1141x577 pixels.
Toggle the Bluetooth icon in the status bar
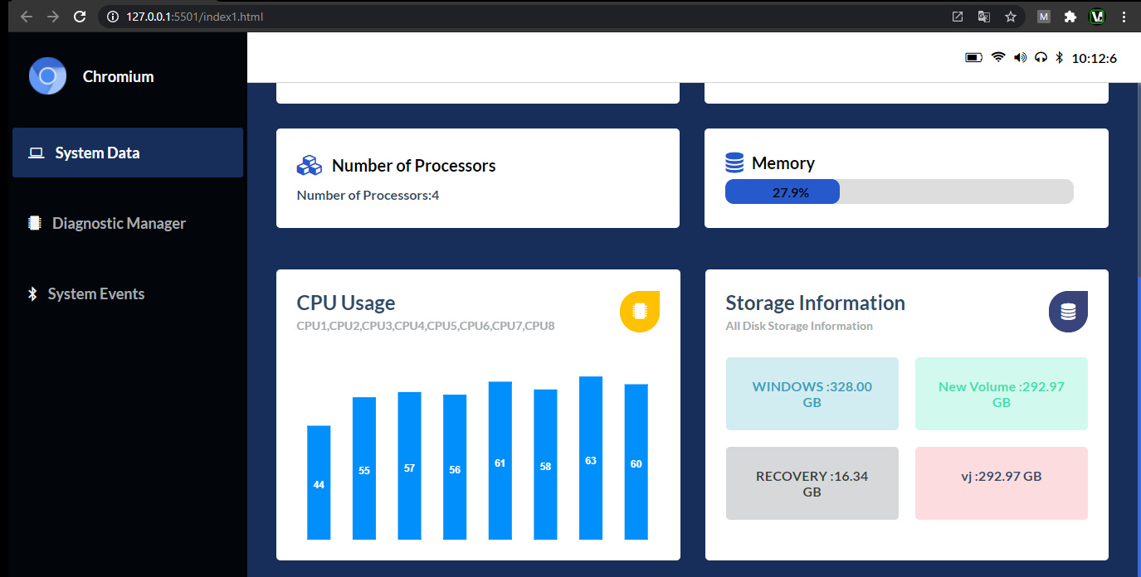tap(1058, 57)
